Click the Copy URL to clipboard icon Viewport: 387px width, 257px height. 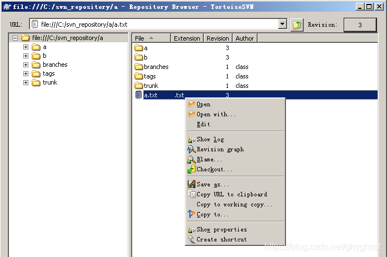[x=192, y=194]
